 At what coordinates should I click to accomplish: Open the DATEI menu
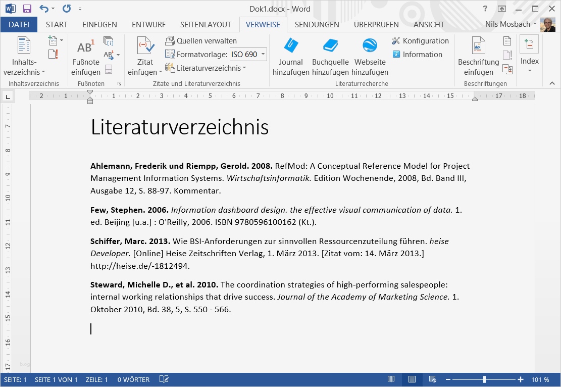coord(19,24)
